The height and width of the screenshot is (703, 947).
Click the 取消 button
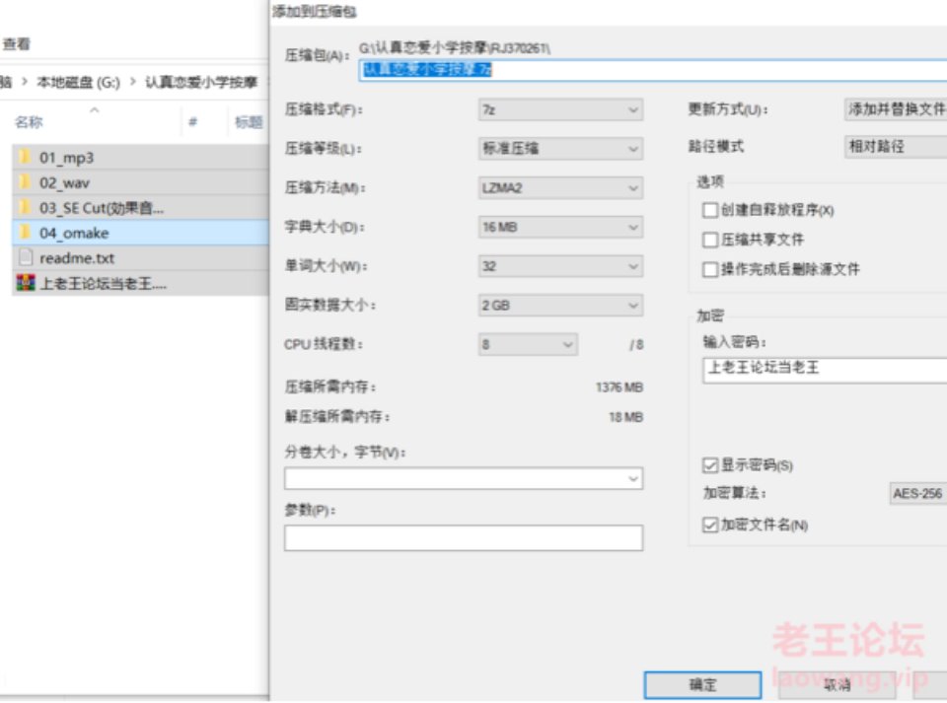coord(837,685)
